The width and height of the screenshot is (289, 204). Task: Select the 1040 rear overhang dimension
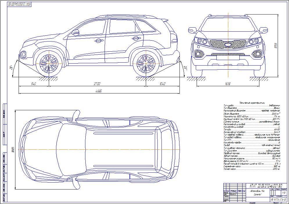162,84
